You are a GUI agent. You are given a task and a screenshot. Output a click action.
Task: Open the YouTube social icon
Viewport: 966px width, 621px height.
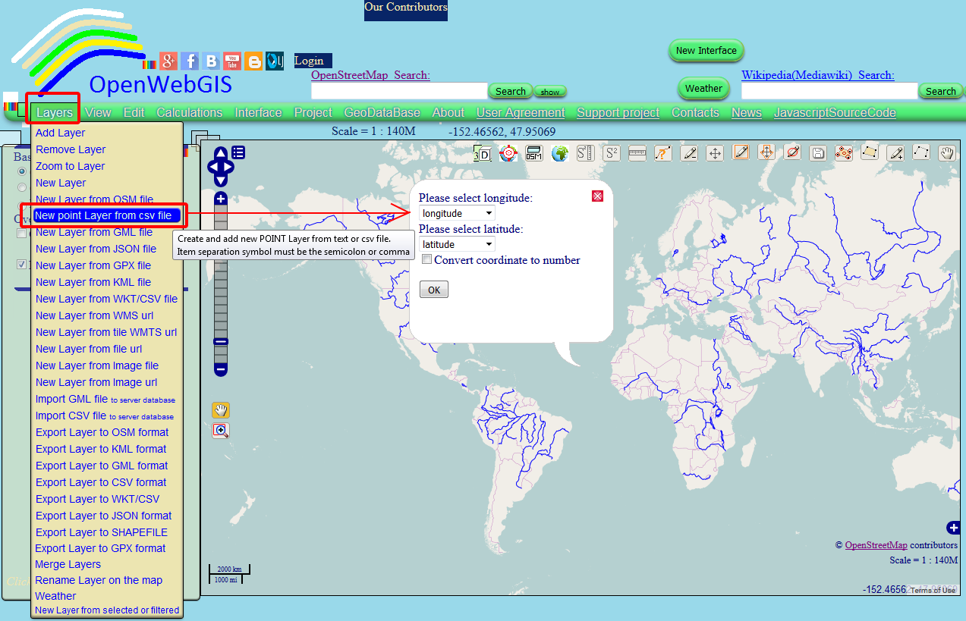click(232, 61)
